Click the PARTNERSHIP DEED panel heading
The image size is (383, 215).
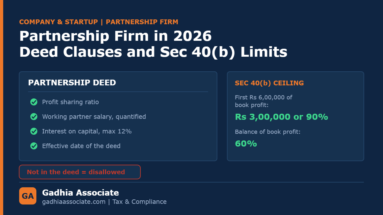(x=72, y=82)
